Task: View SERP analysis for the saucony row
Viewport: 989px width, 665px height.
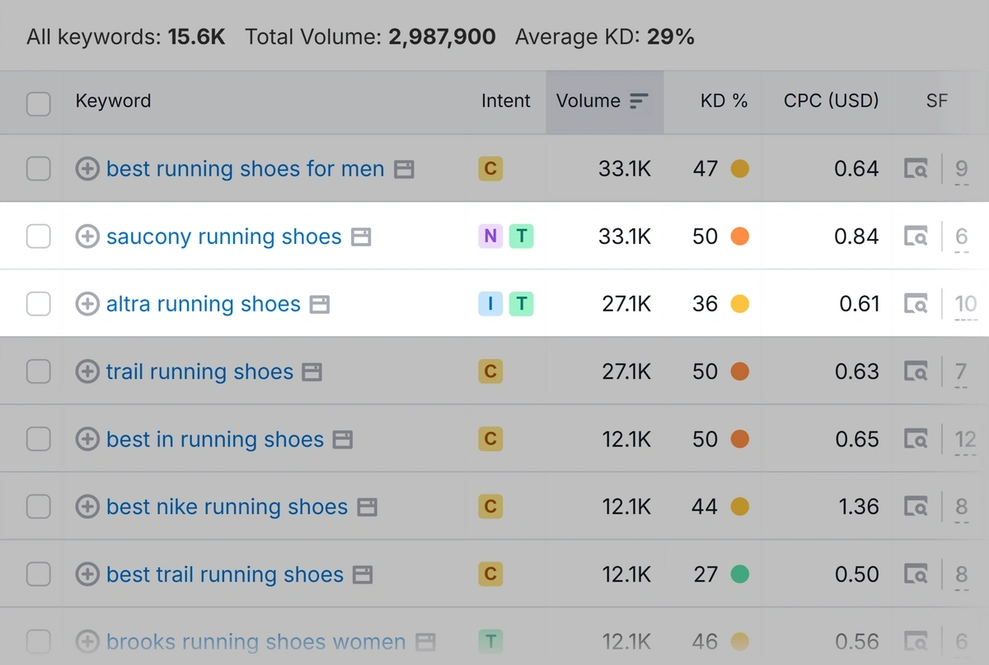Action: click(x=916, y=237)
